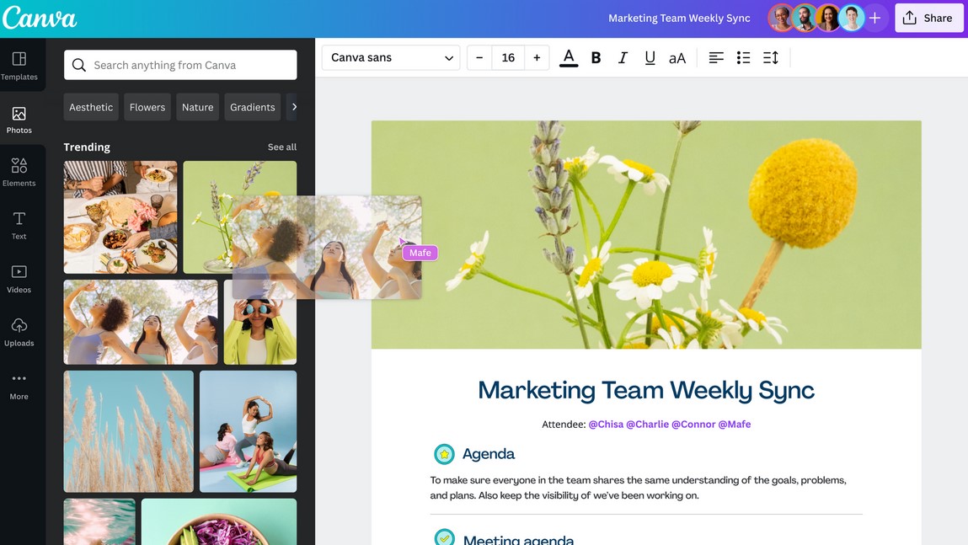
Task: Select the yoga stretching women photo
Action: click(249, 431)
